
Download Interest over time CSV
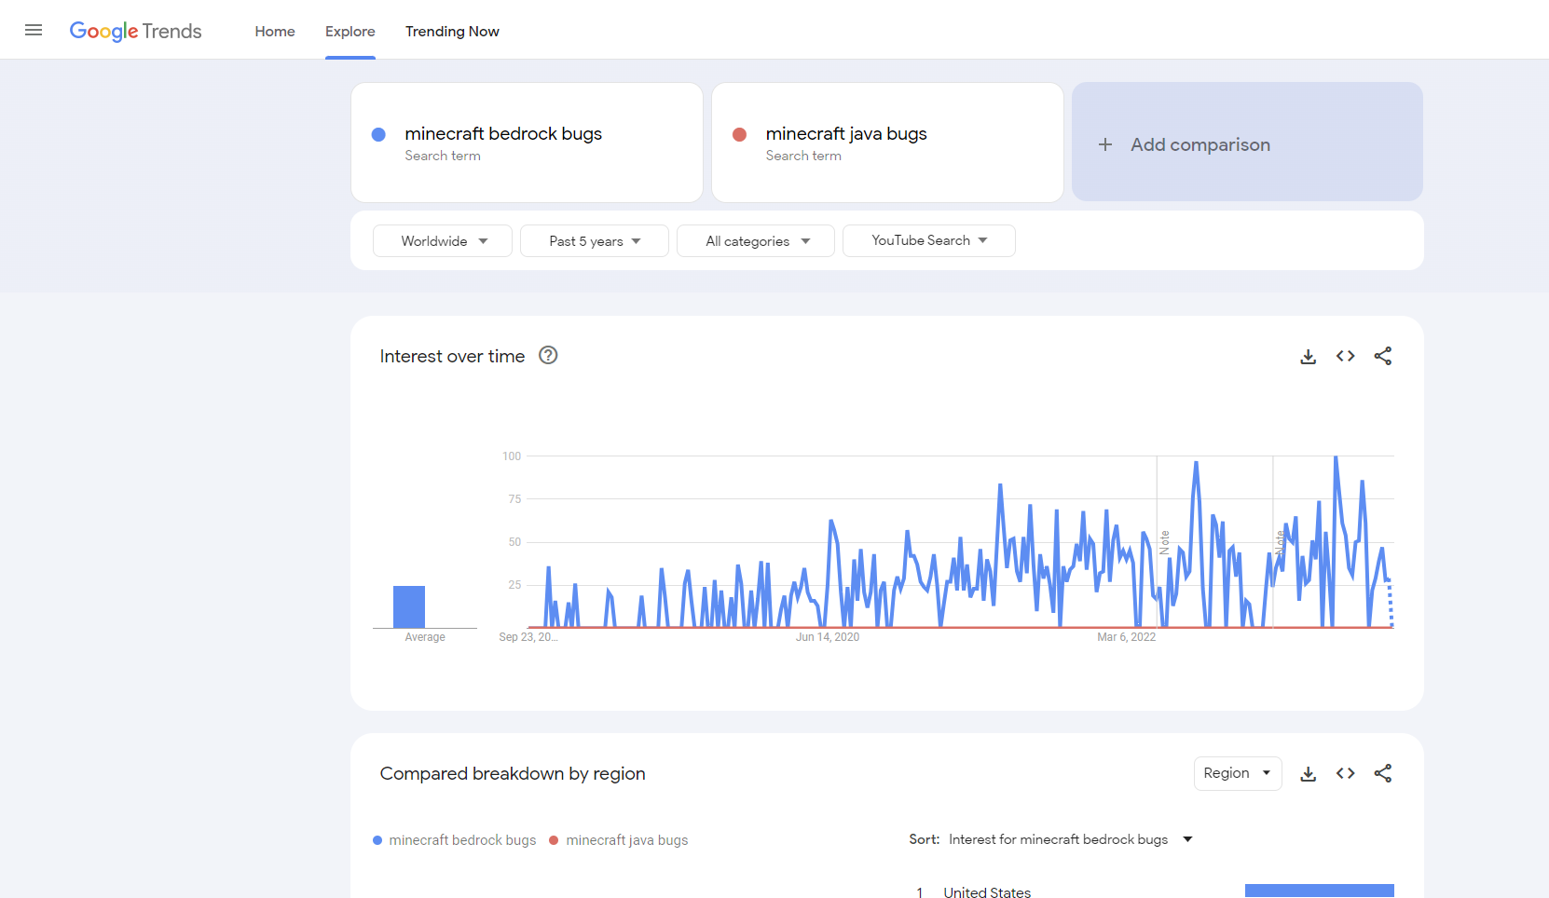click(1309, 356)
